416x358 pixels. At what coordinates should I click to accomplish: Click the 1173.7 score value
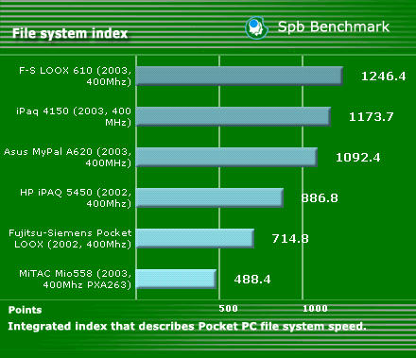tap(372, 117)
